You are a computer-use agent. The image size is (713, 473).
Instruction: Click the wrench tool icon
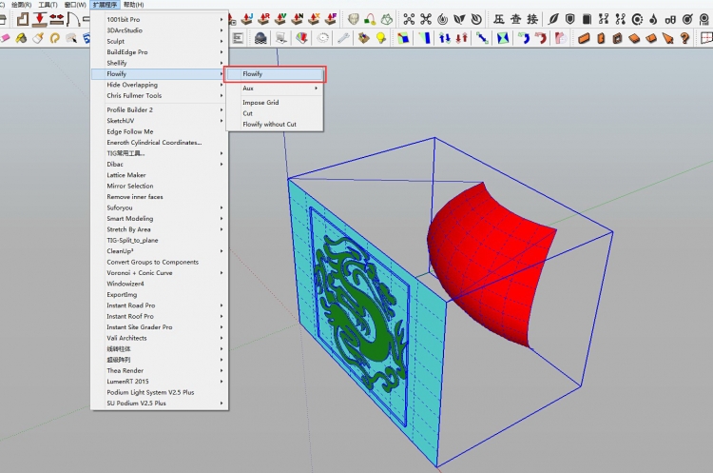coord(344,38)
